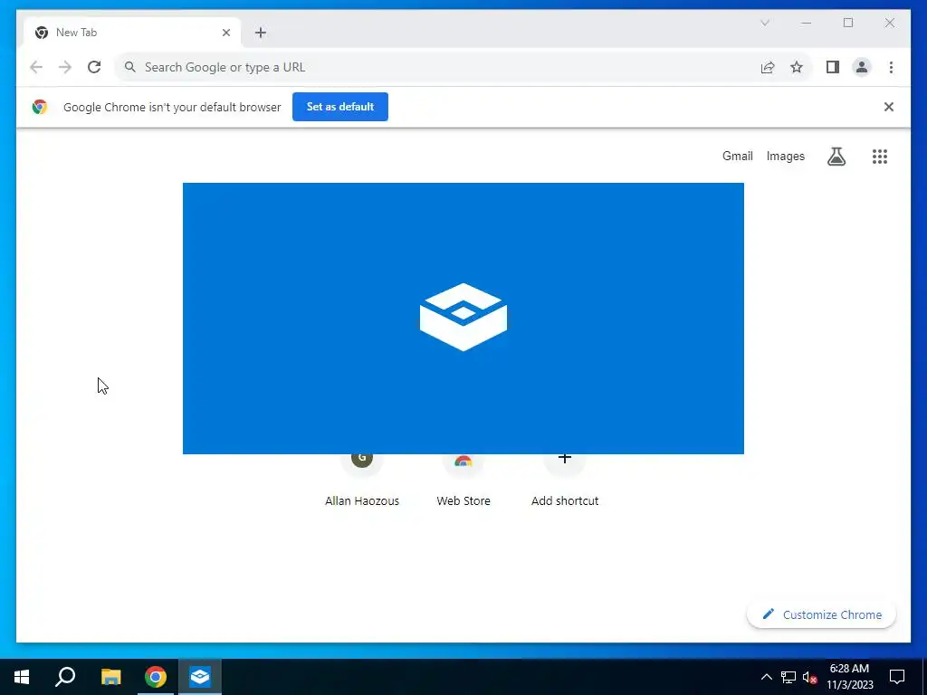Toggle the Chrome side panel

pos(833,67)
